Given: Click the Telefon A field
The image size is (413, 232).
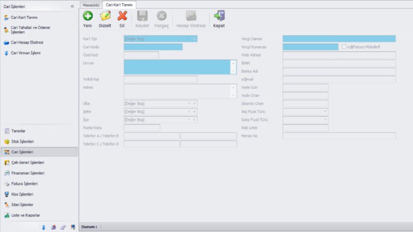Looking at the screenshot, I should (x=152, y=136).
